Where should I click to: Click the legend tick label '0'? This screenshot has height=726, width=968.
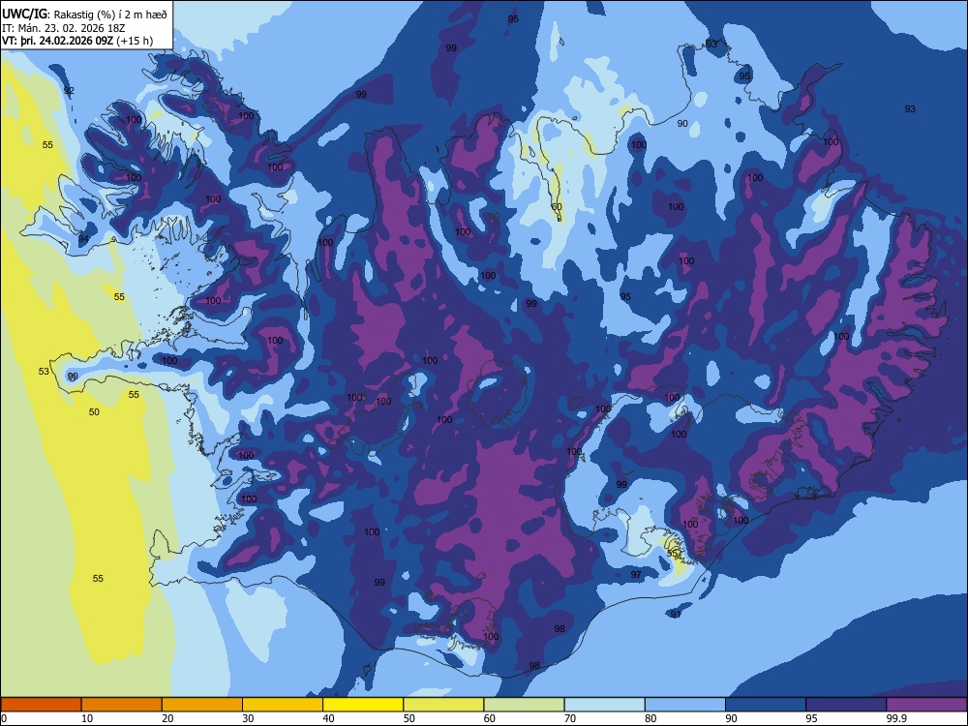pyautogui.click(x=4, y=718)
